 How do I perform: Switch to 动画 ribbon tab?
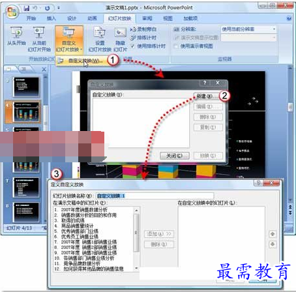point(92,18)
